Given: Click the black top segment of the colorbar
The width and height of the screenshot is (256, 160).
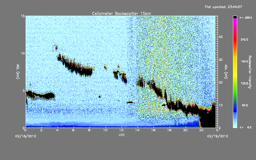Looking at the screenshot, I should [x=235, y=17].
